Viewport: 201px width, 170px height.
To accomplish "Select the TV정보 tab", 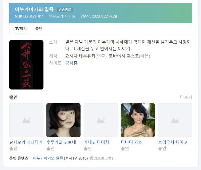I will pos(21,29).
